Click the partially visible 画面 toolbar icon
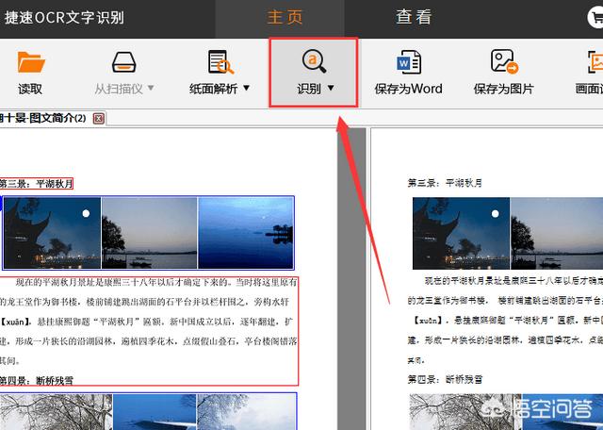The width and height of the screenshot is (603, 430). click(593, 63)
